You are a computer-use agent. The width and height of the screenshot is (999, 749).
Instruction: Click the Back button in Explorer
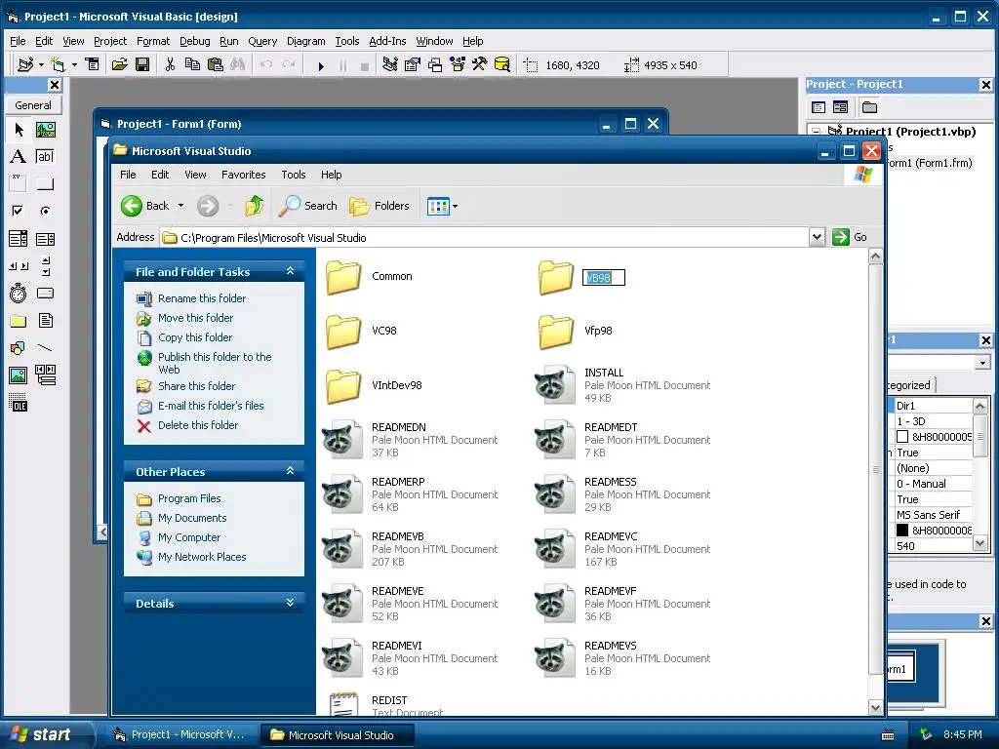(x=145, y=206)
